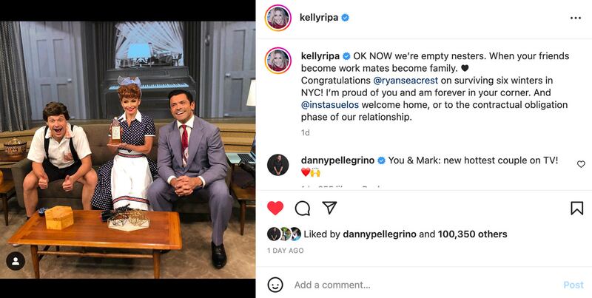Click kellyripa avatar beside the caption
This screenshot has height=298, width=592.
tap(278, 61)
